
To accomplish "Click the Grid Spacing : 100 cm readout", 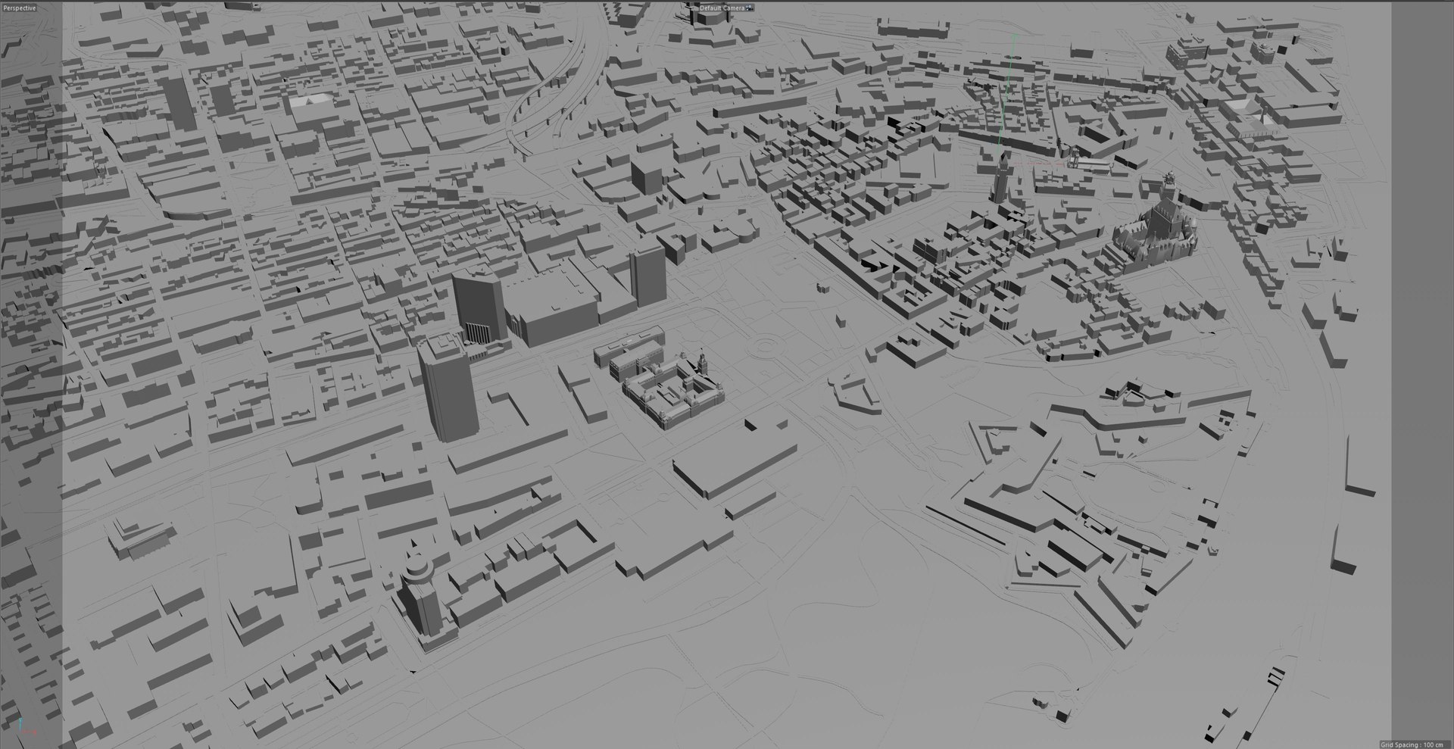I will pos(1412,744).
